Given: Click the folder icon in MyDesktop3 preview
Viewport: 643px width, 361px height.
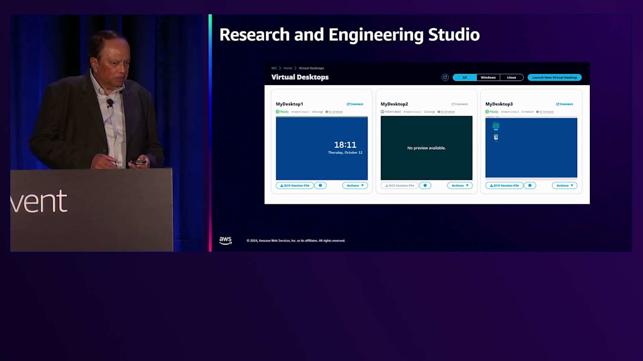Looking at the screenshot, I should click(x=496, y=126).
